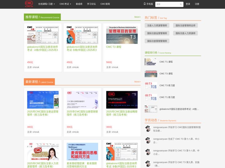Open 麦肯锡经理授课 course title link
225x168 pixels.
(82, 165)
